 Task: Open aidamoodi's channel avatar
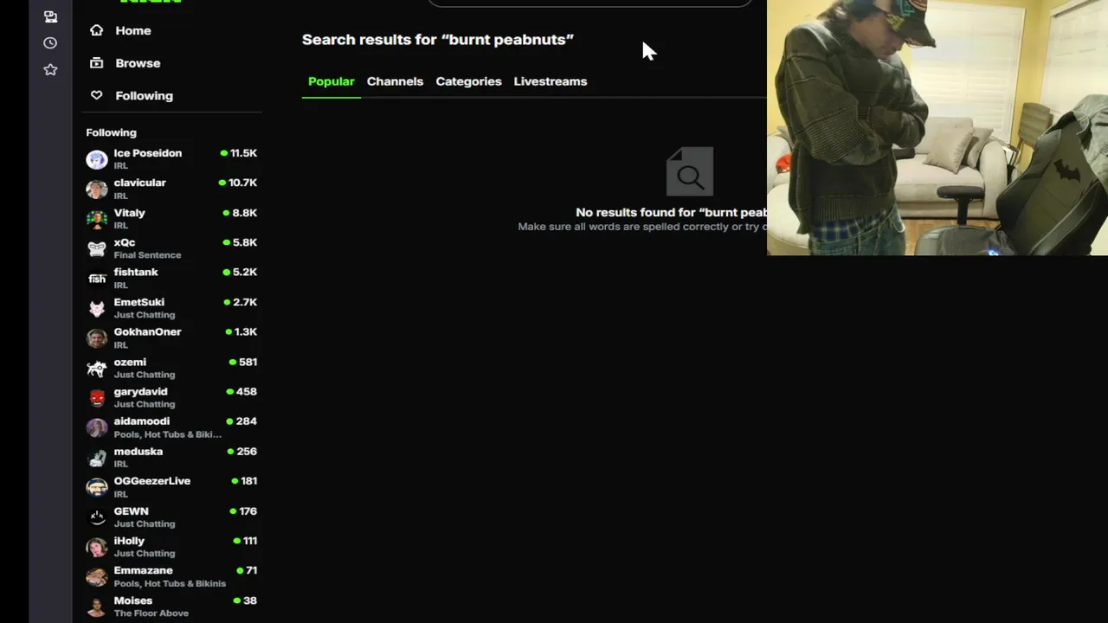coord(97,427)
